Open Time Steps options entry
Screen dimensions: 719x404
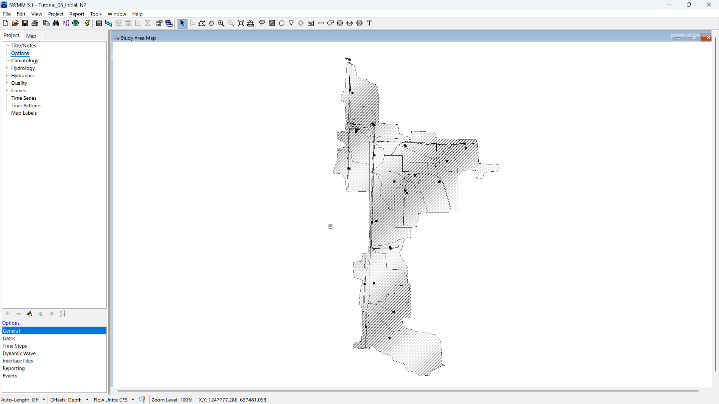pos(15,346)
